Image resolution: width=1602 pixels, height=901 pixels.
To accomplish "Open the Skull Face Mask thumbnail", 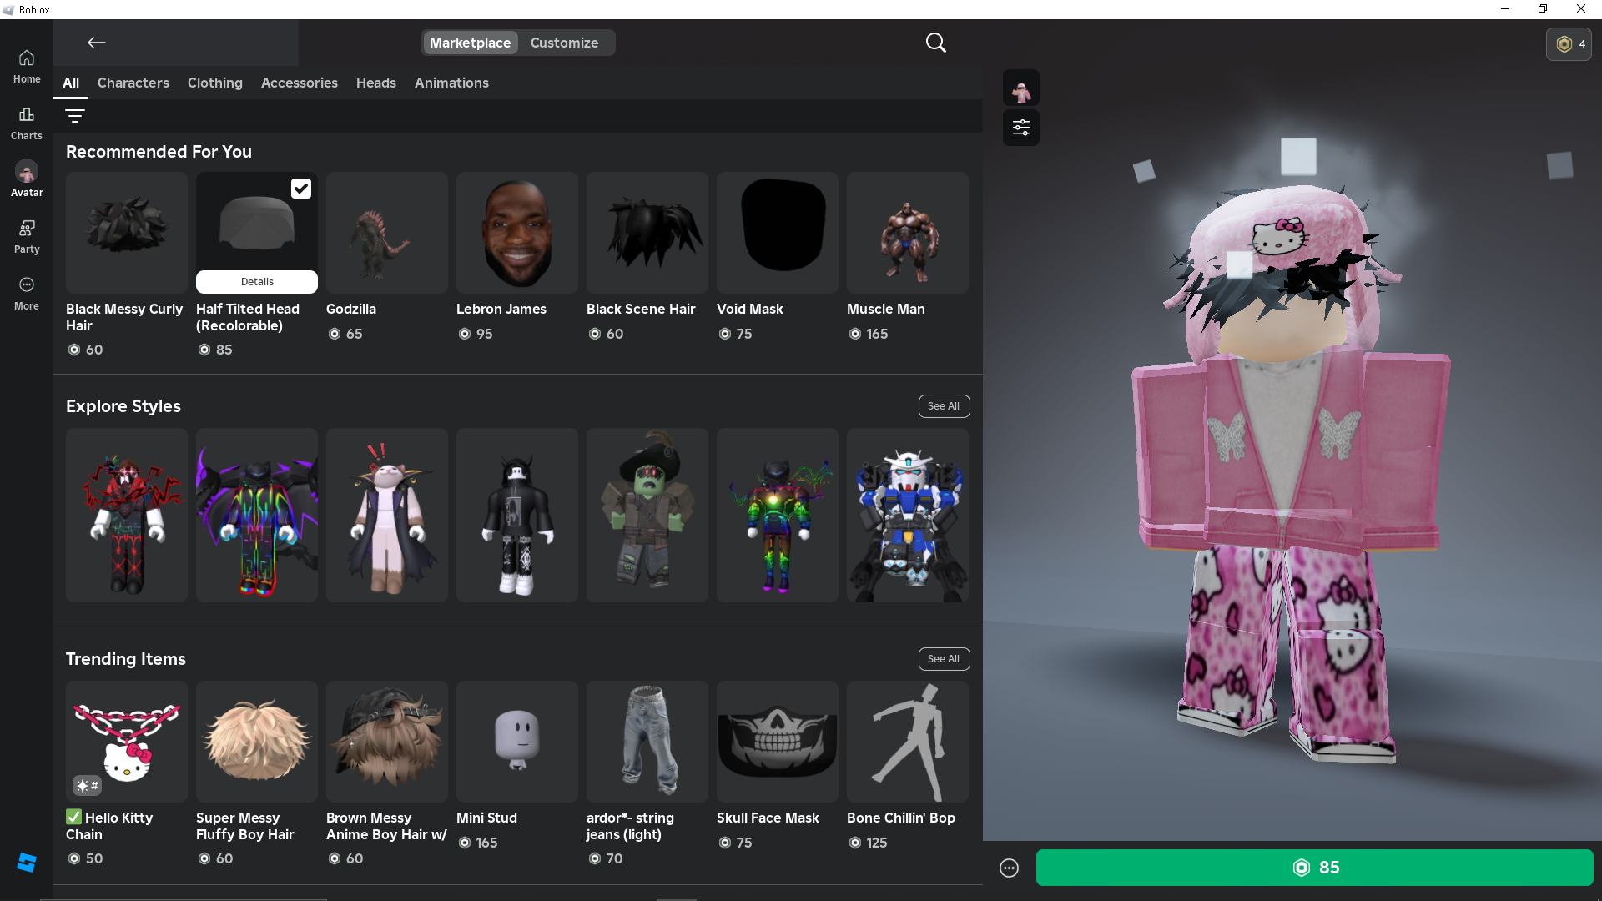I will 778,742.
